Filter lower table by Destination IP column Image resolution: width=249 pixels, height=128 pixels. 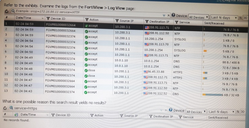pos(151,117)
